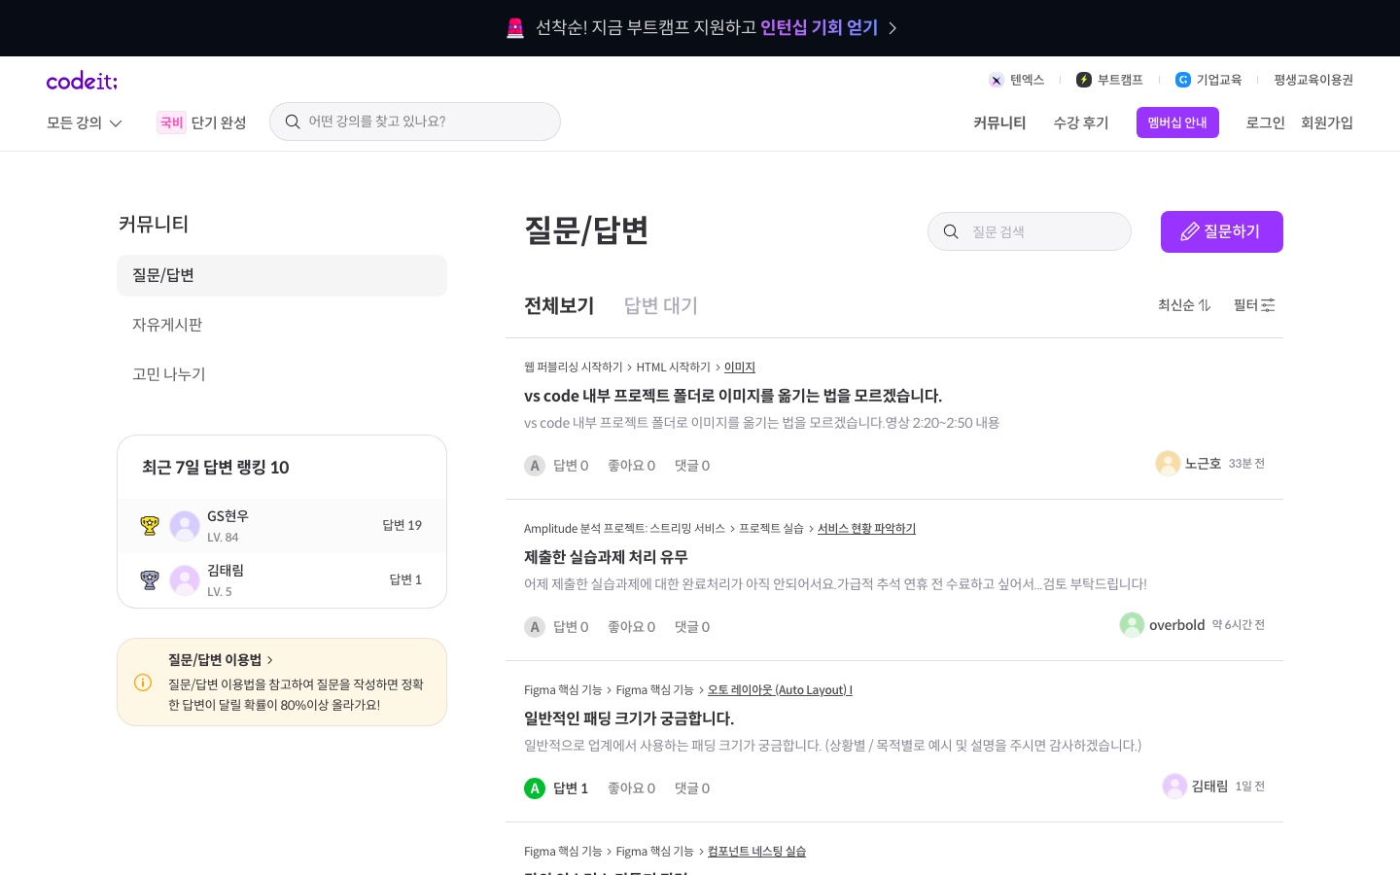Click the 이미지 breadcrumb link
This screenshot has width=1400, height=875.
point(740,367)
